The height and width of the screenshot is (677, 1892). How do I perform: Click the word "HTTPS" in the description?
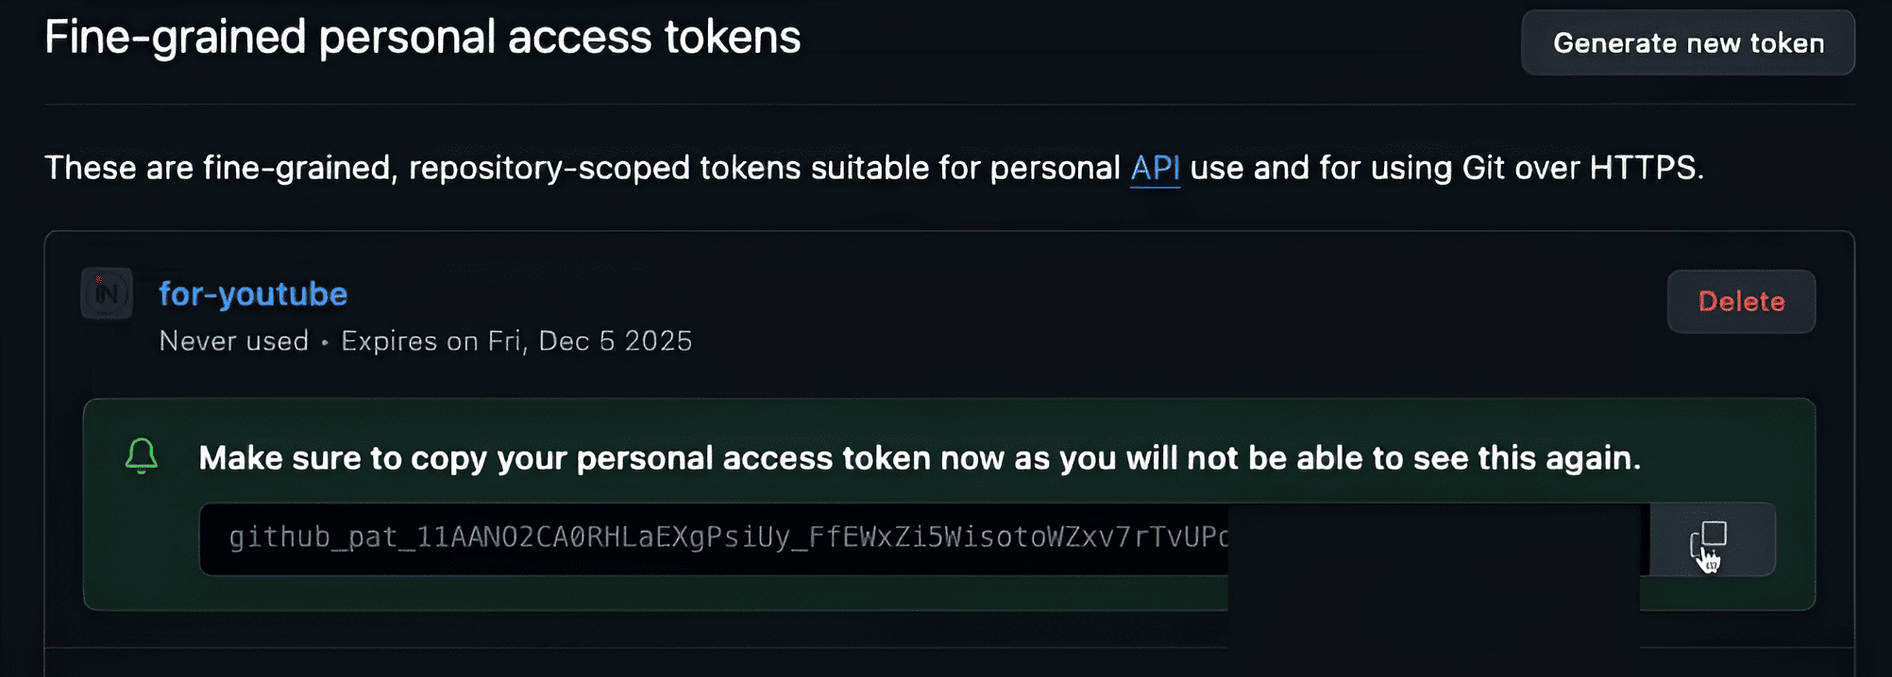1645,168
